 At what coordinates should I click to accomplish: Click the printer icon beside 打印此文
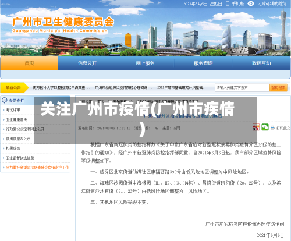[272, 128]
